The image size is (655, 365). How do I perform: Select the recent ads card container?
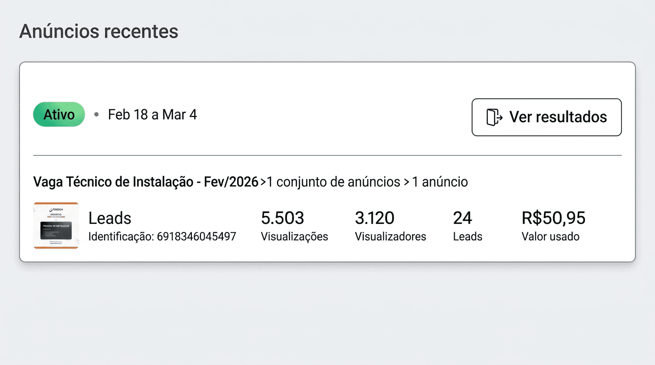(x=327, y=162)
